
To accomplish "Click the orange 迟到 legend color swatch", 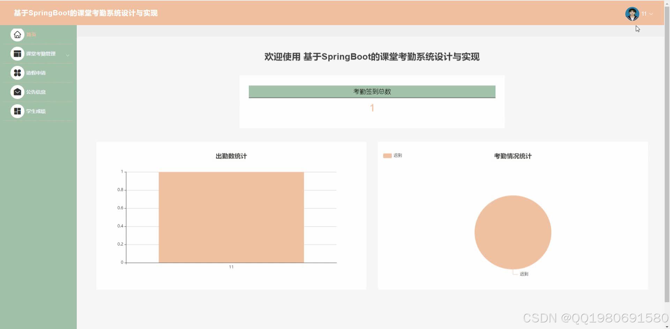I will (x=387, y=155).
